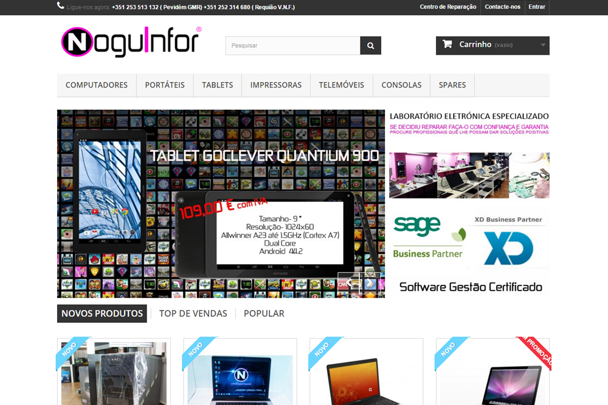This screenshot has width=608, height=405.
Task: Open the electronics laboratory photo banner
Action: coord(469,175)
